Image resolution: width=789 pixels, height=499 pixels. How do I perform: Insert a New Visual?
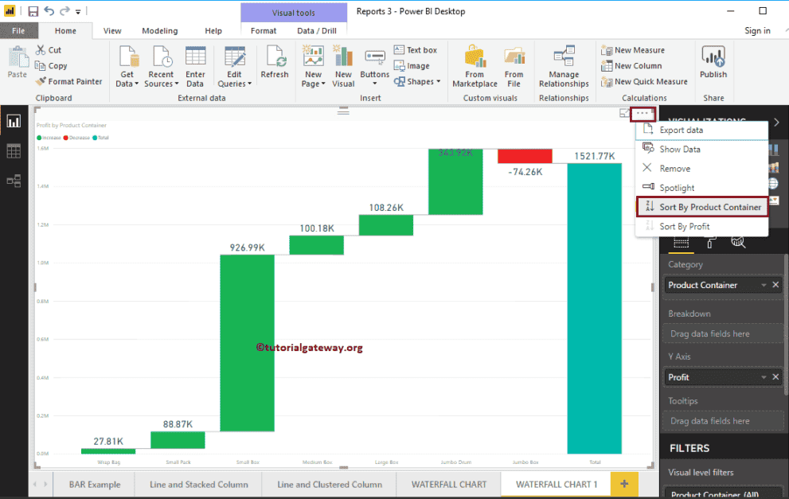pos(343,66)
